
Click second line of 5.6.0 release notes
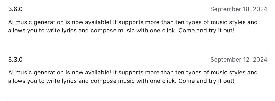(121, 31)
